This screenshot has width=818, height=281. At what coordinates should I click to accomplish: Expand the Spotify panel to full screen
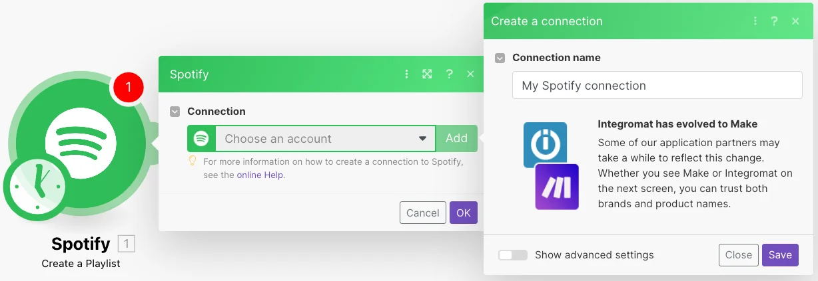[428, 74]
